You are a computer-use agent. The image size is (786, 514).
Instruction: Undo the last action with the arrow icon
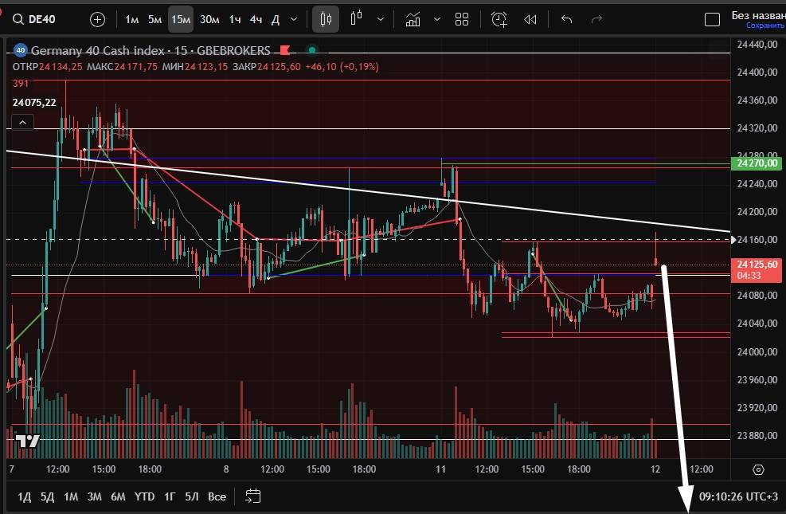pos(567,19)
